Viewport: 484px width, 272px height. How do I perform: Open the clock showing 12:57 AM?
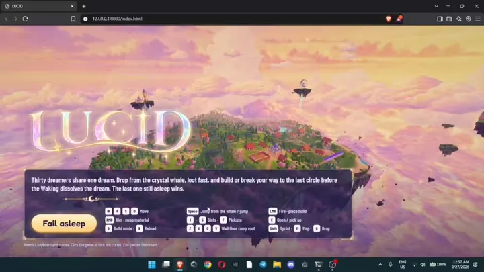pos(460,265)
